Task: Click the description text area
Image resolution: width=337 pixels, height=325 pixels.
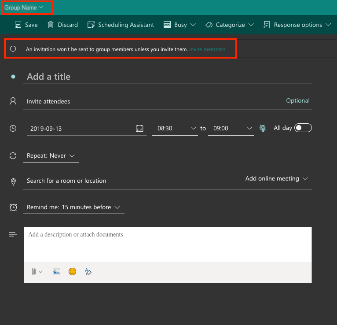Action: (x=168, y=244)
